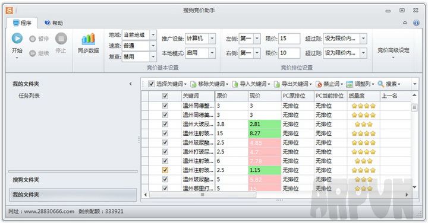Image resolution: width=428 pixels, height=223 pixels.
Task: Click the website link www.28830666.com
Action: 49,211
